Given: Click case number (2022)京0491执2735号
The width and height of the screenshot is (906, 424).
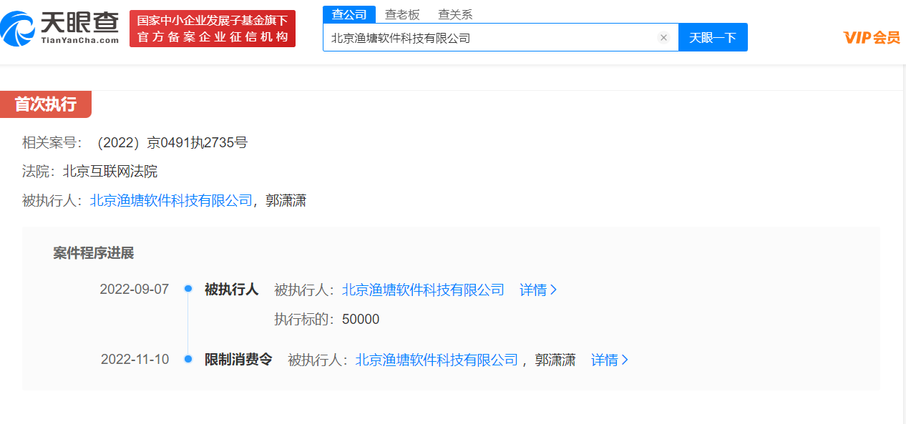Looking at the screenshot, I should pos(171,142).
